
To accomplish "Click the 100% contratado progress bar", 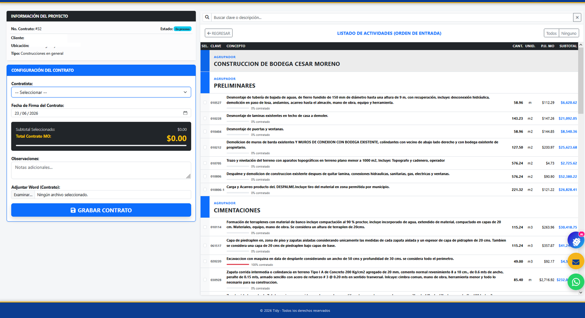I will click(238, 264).
